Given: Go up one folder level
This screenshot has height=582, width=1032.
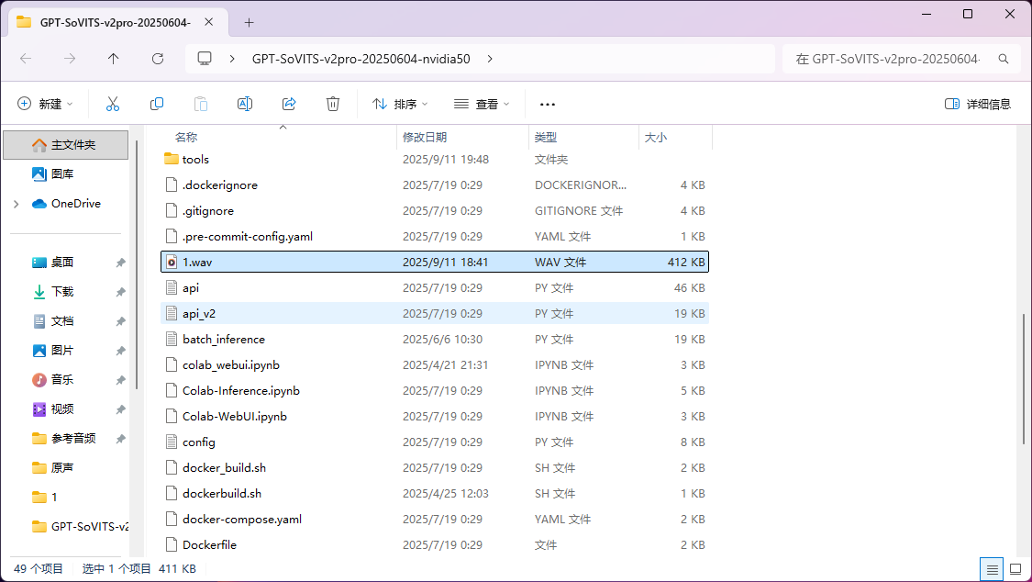Looking at the screenshot, I should [113, 59].
